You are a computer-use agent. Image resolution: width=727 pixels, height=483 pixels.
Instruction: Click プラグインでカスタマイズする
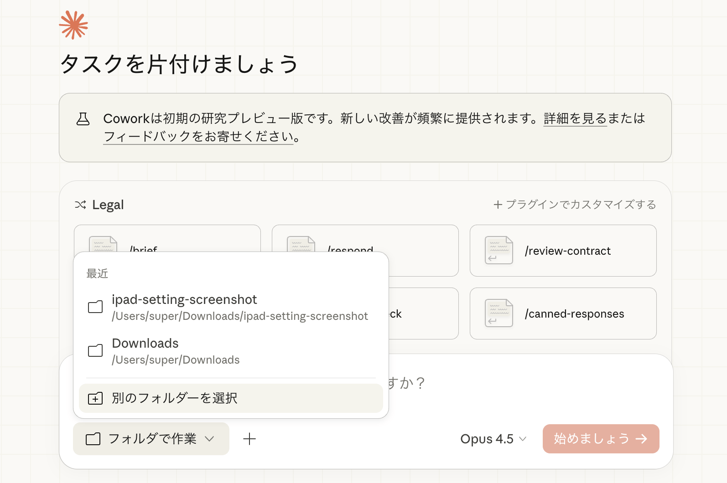click(x=575, y=205)
